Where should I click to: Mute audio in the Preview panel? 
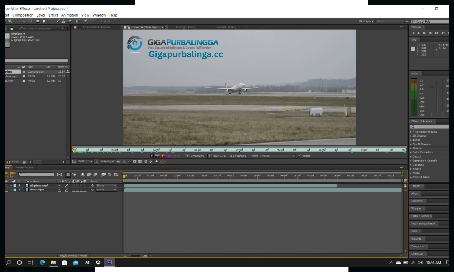tap(443, 33)
